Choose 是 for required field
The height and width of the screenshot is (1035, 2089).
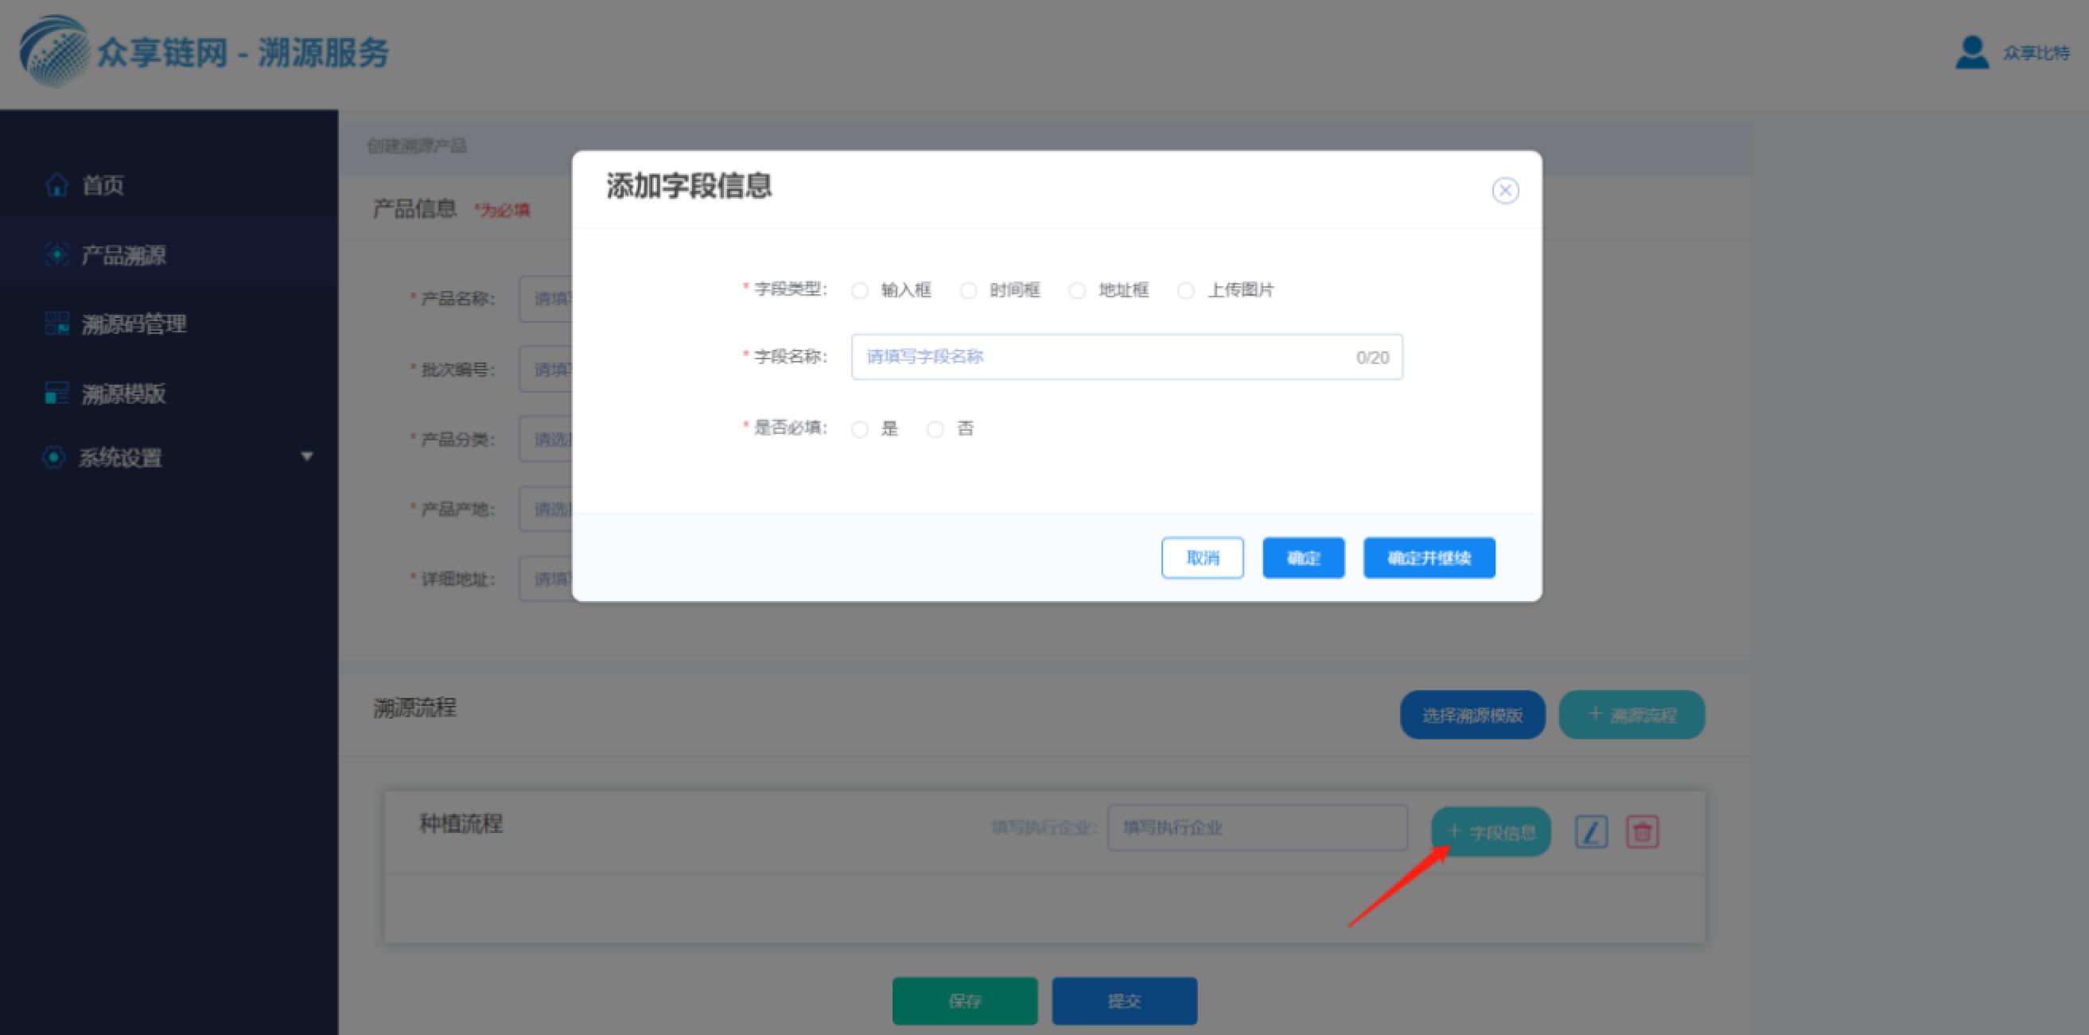coord(860,428)
